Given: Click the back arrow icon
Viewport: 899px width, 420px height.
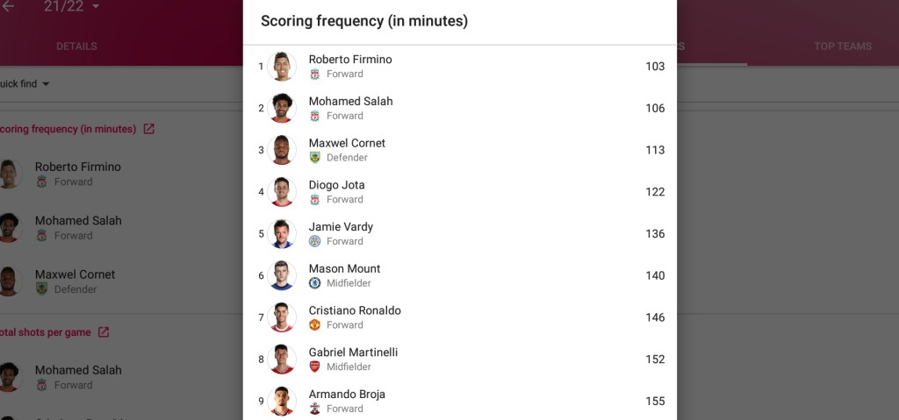Looking at the screenshot, I should [8, 7].
